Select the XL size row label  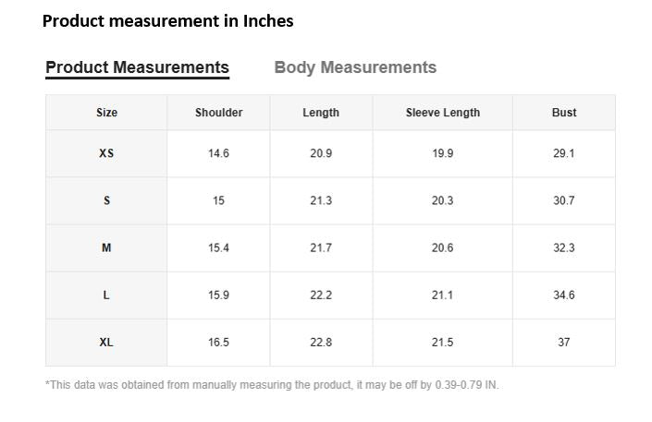pyautogui.click(x=106, y=343)
